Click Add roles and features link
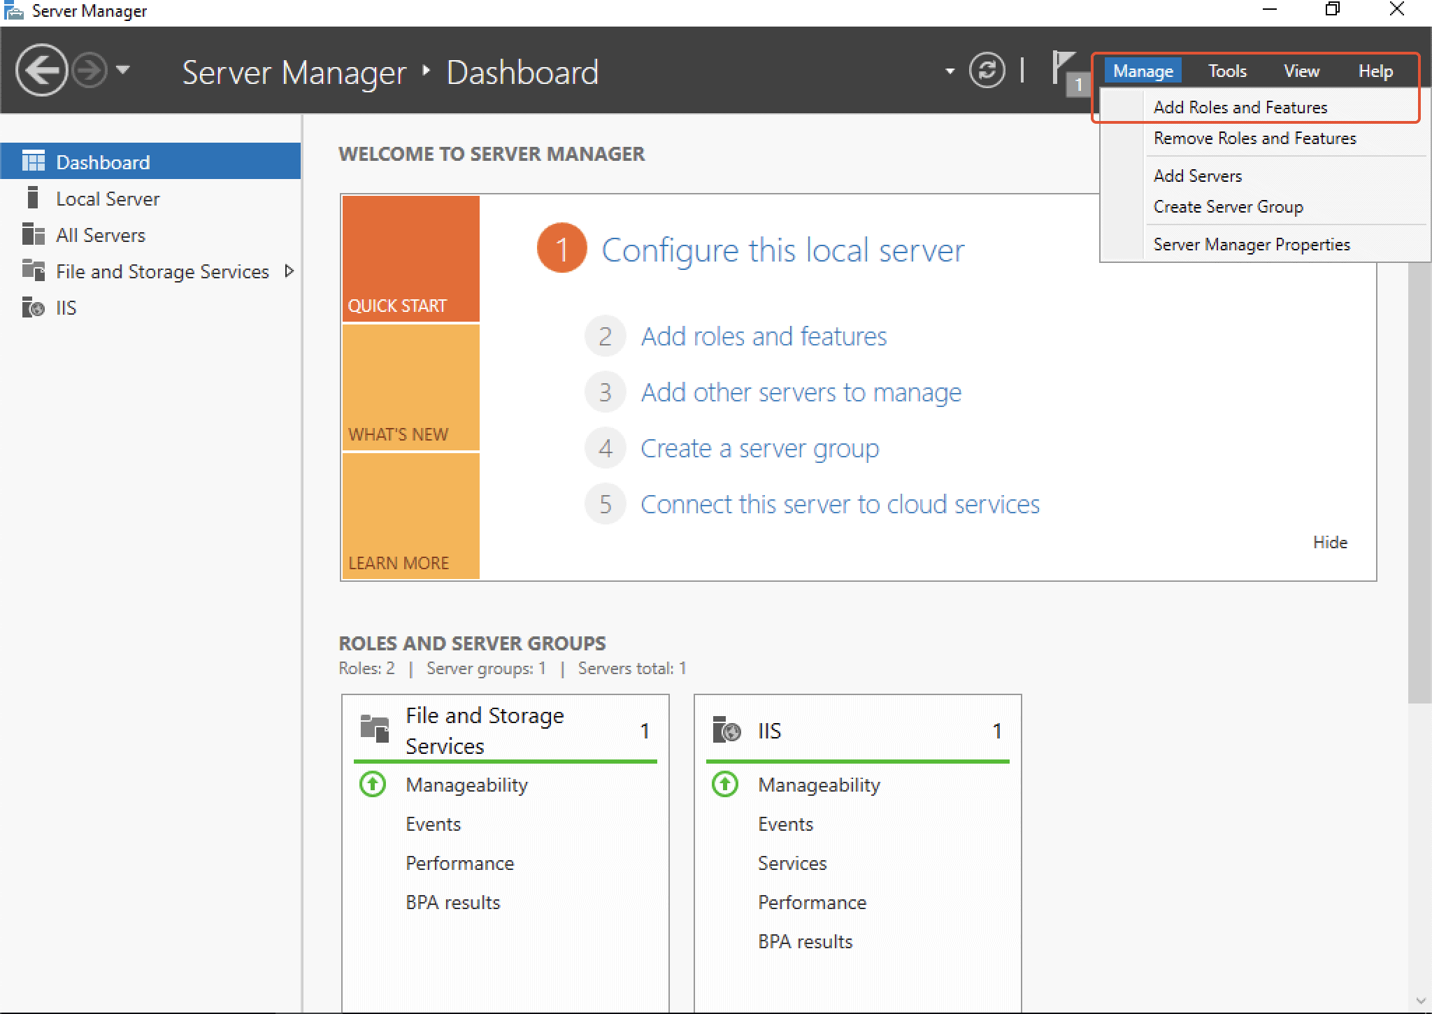Image resolution: width=1432 pixels, height=1014 pixels. pyautogui.click(x=764, y=336)
